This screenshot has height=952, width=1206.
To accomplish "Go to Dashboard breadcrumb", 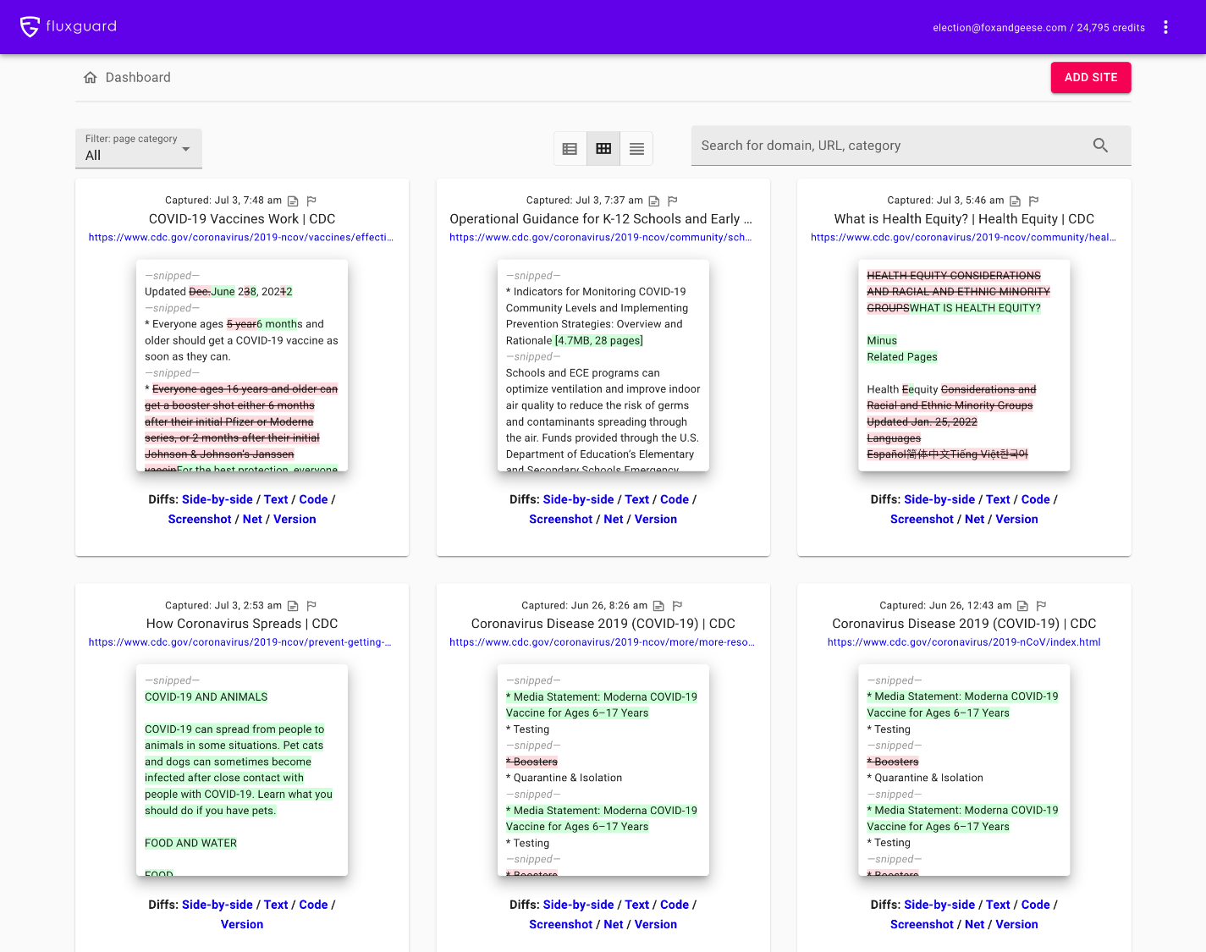I will tap(138, 78).
